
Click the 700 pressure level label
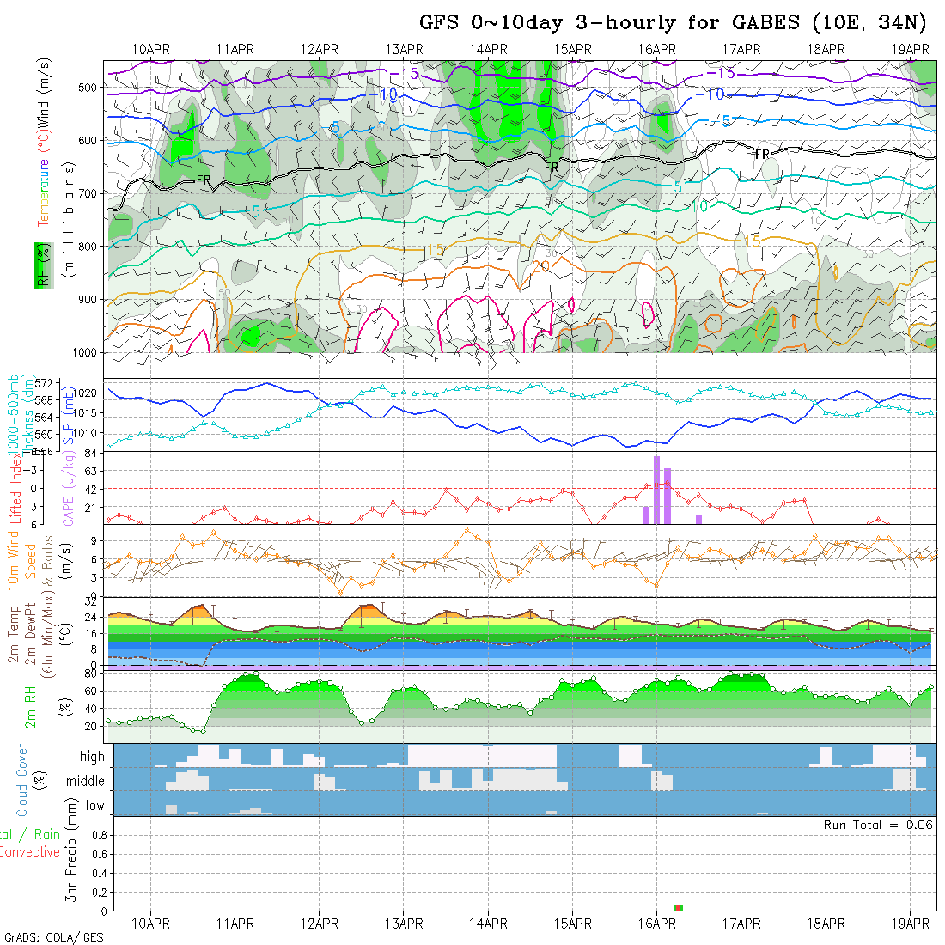88,193
